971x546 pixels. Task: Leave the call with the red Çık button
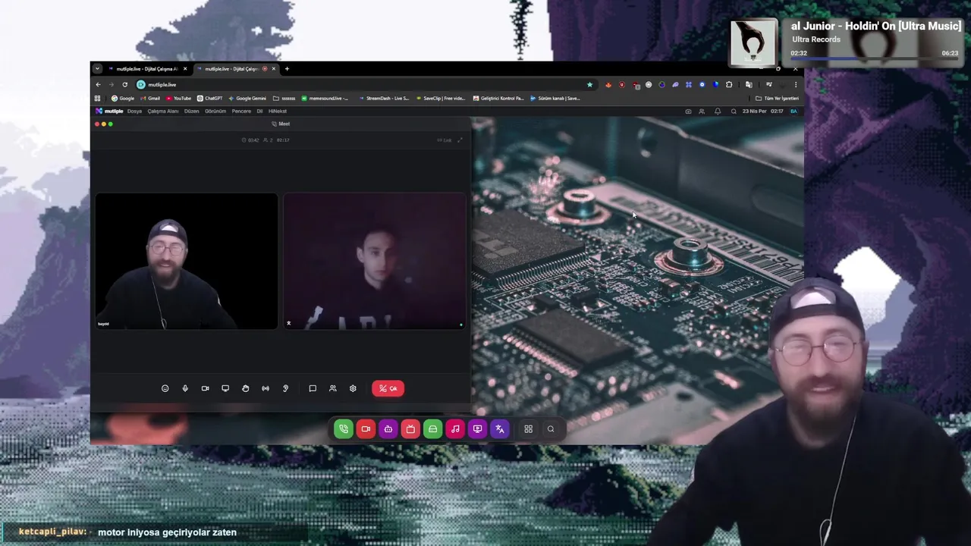pyautogui.click(x=388, y=388)
